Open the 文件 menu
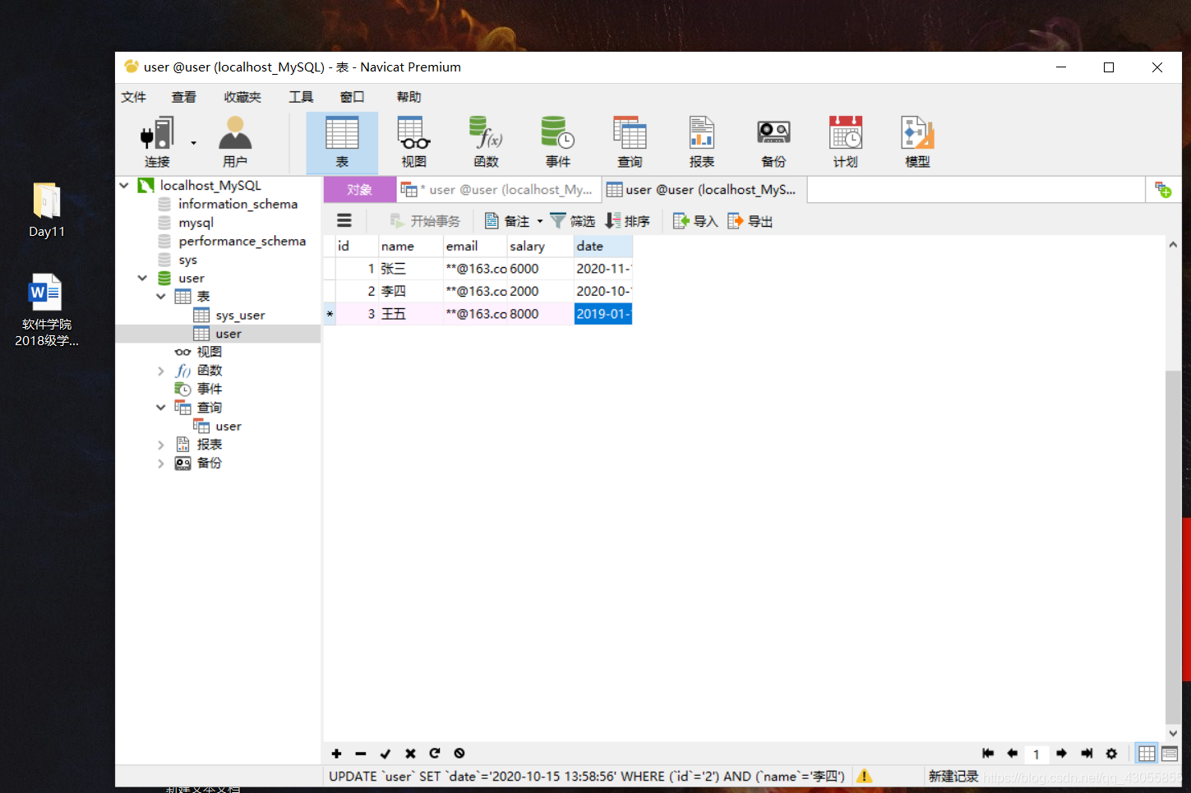 click(133, 97)
